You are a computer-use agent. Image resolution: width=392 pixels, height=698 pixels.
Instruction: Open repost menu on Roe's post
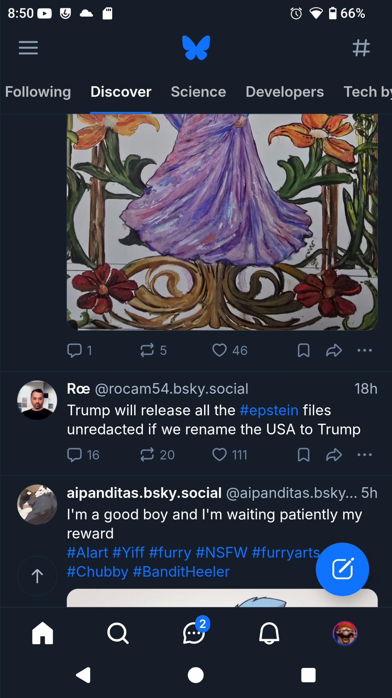[x=147, y=455]
